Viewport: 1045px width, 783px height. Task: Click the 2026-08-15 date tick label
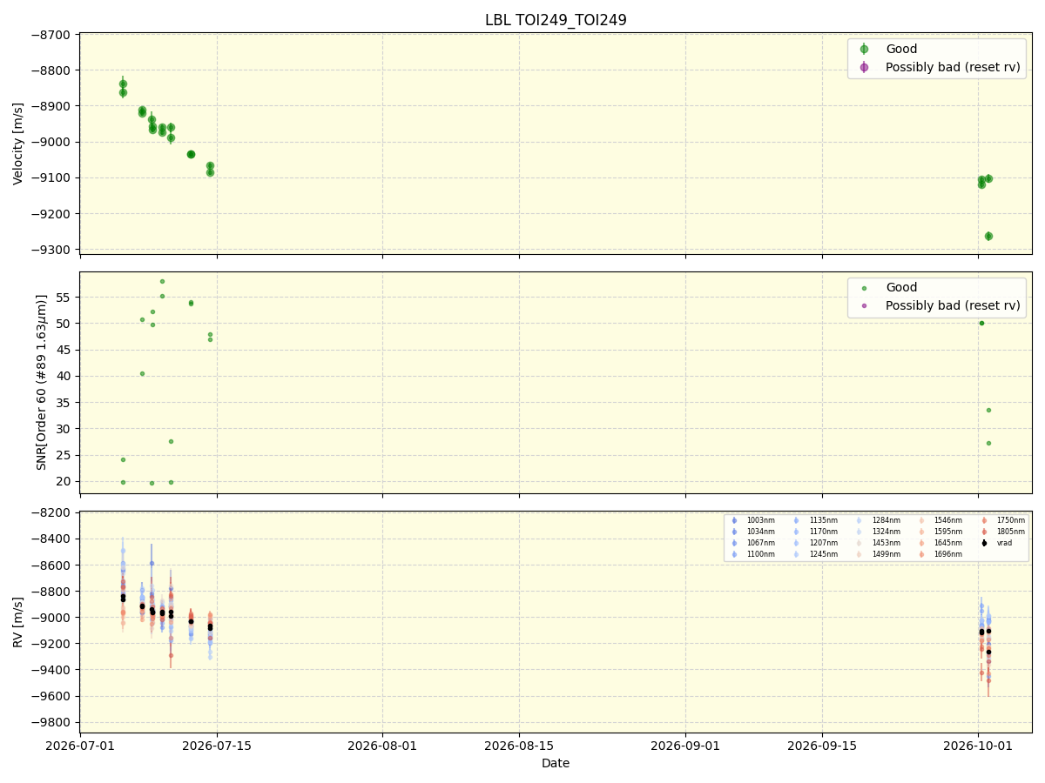tap(519, 746)
